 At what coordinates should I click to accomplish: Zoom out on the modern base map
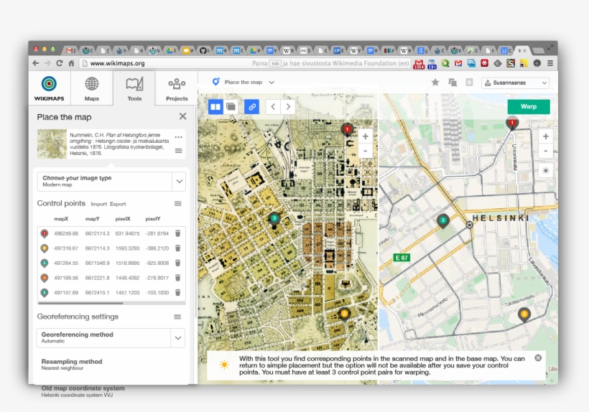546,151
